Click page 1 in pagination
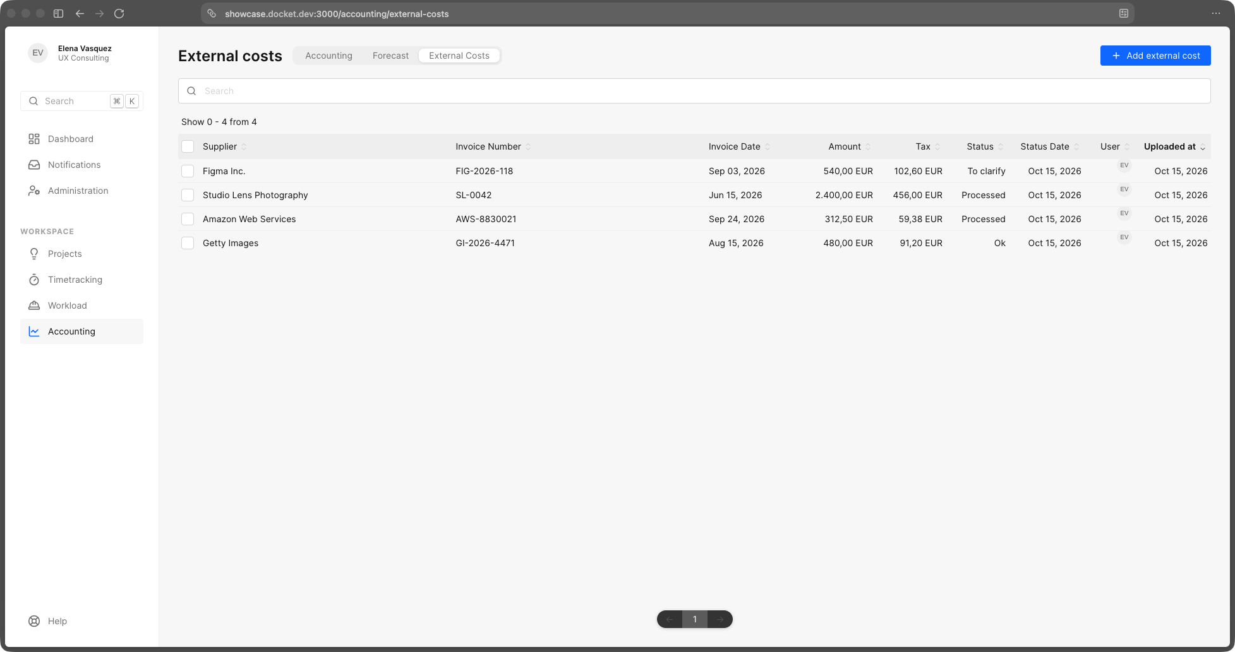This screenshot has height=652, width=1235. [695, 619]
